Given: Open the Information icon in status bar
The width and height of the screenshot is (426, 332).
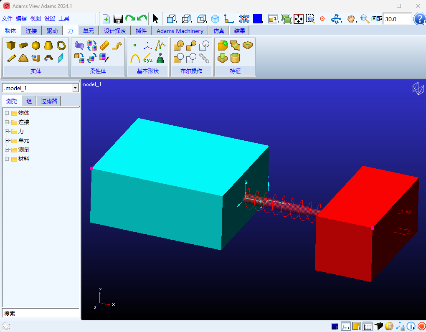Looking at the screenshot, I should click(411, 326).
